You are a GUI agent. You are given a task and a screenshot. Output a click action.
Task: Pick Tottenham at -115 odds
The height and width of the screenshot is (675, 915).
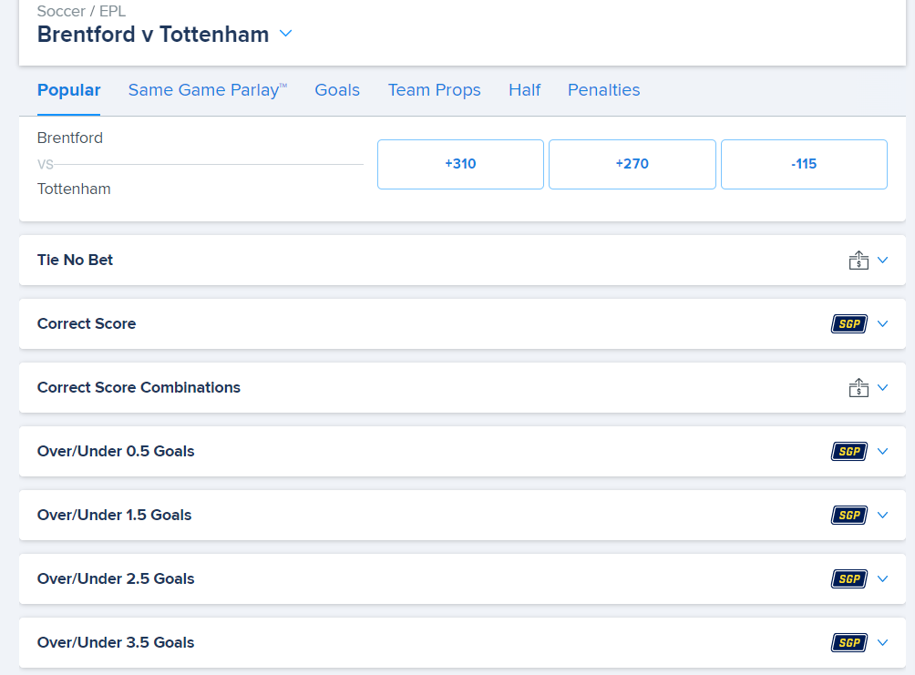tap(804, 164)
